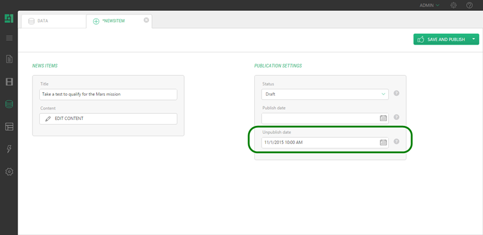Open the Content document icon in the sidebar

(x=9, y=59)
